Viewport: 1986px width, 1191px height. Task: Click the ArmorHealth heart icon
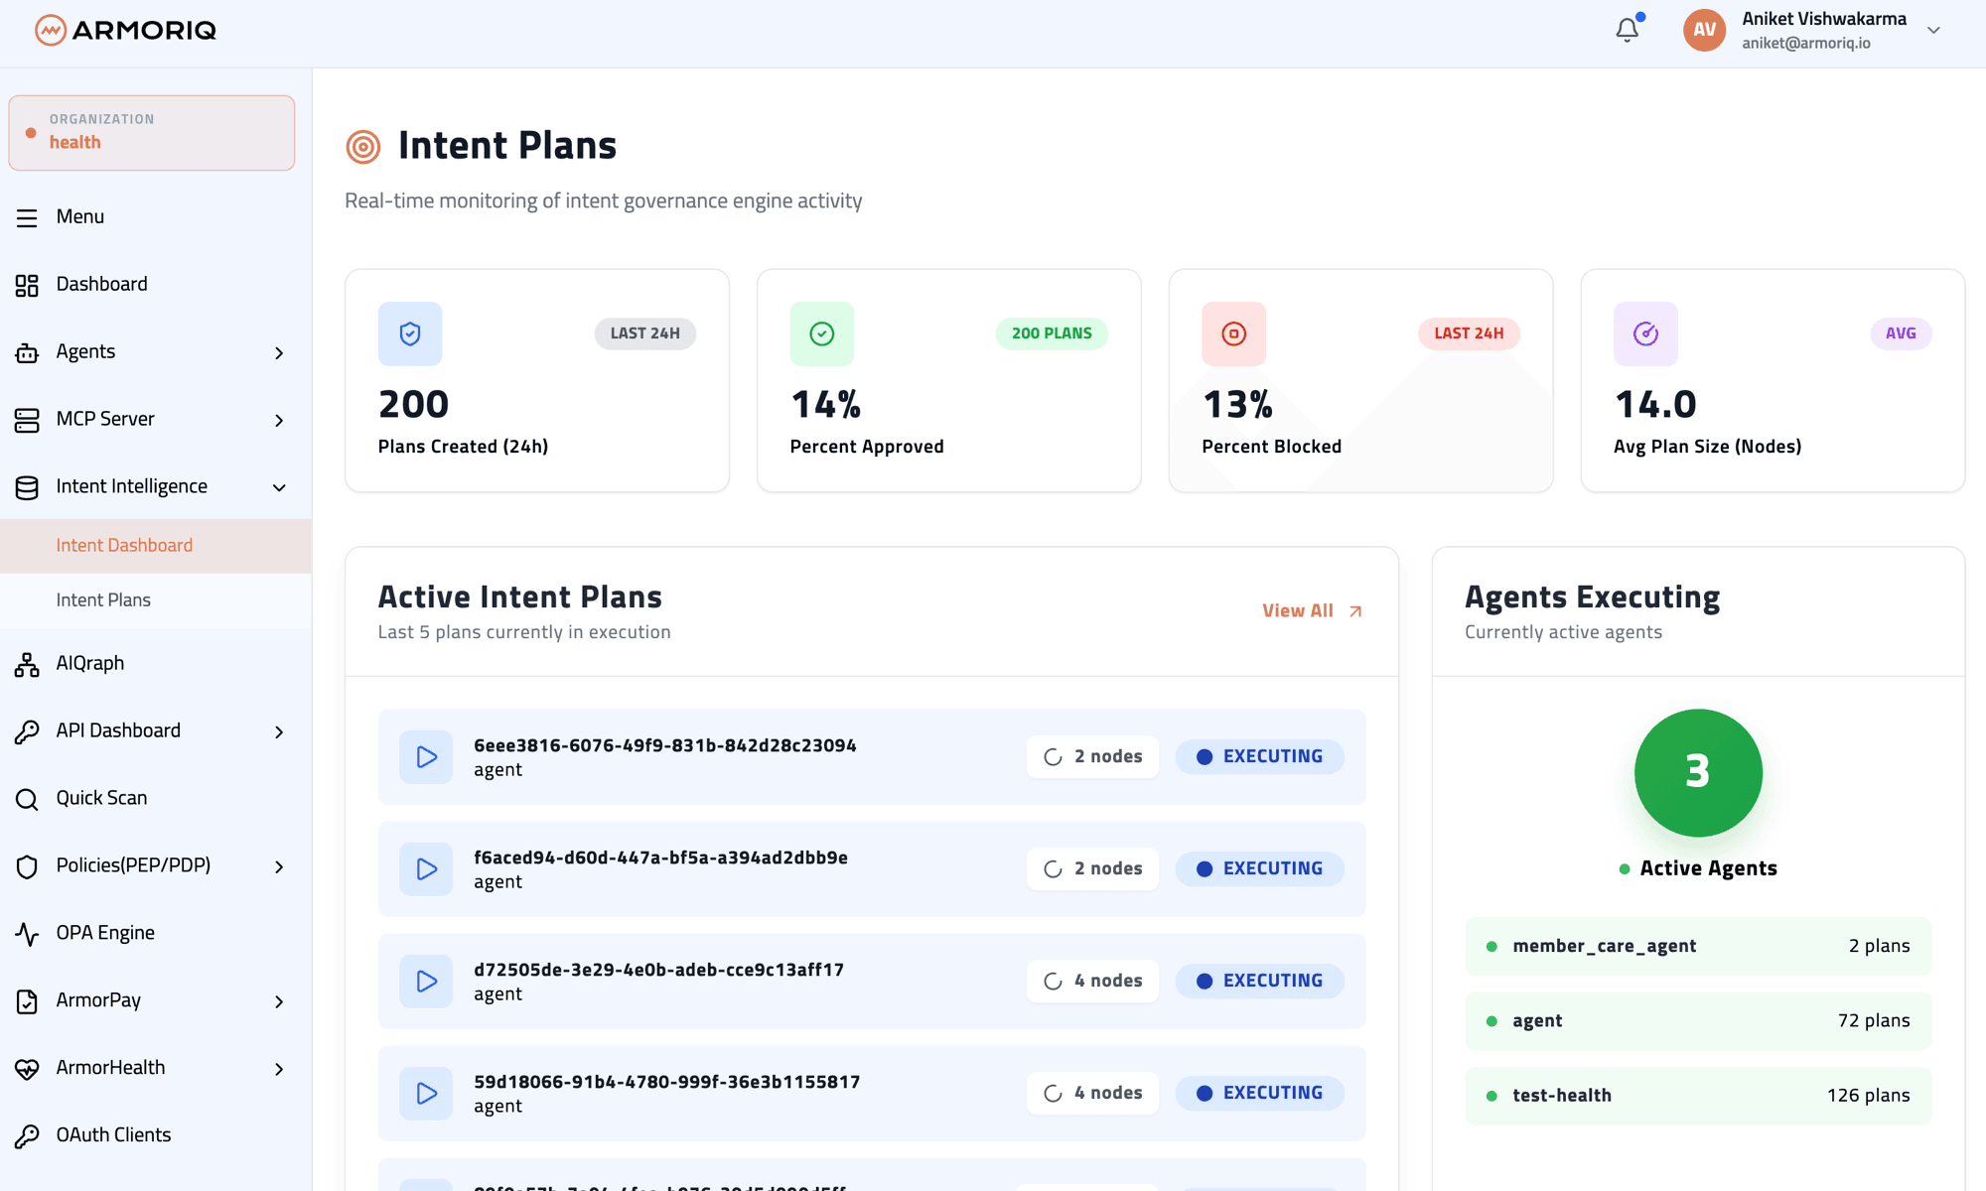pyautogui.click(x=27, y=1069)
